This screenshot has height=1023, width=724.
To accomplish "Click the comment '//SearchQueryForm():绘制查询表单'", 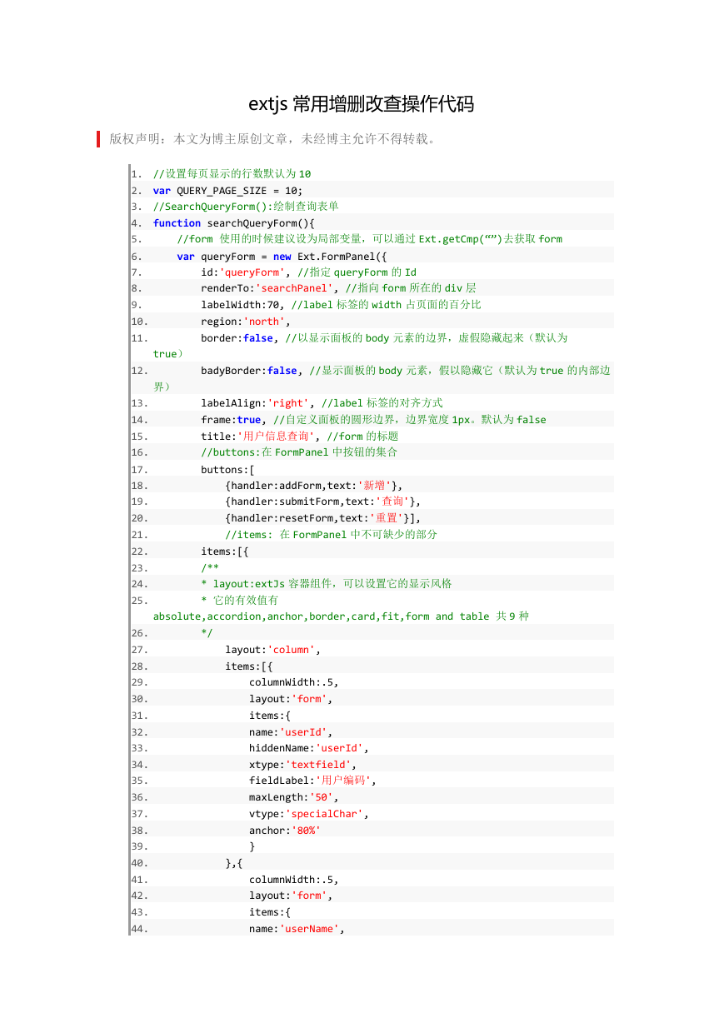I will click(x=246, y=206).
